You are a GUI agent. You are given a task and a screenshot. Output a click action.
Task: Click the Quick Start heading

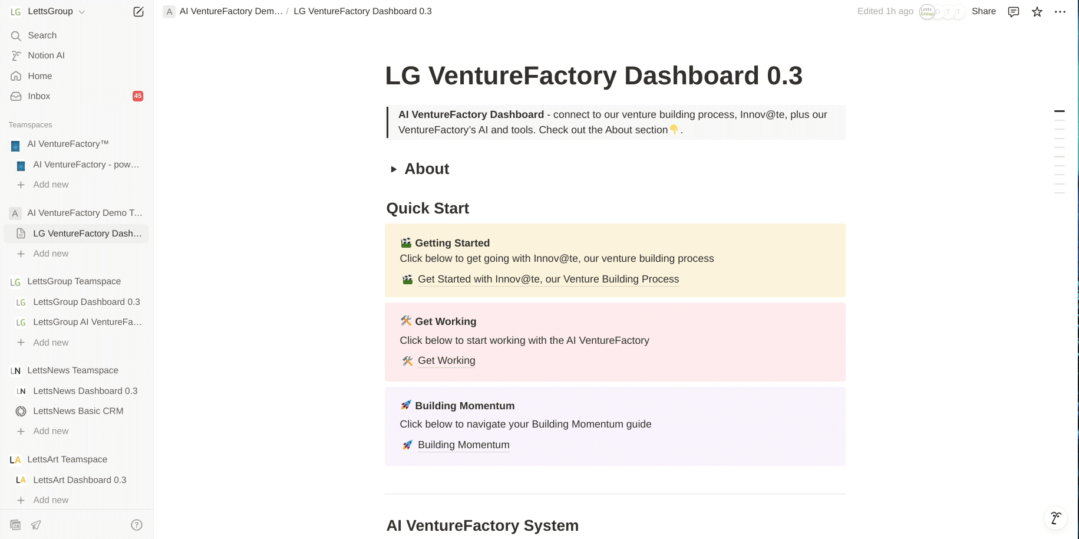tap(428, 208)
